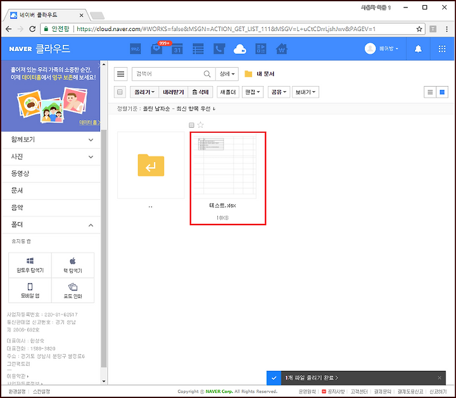456x398 pixels.
Task: Open the 베어벙 account dropdown
Action: [388, 49]
